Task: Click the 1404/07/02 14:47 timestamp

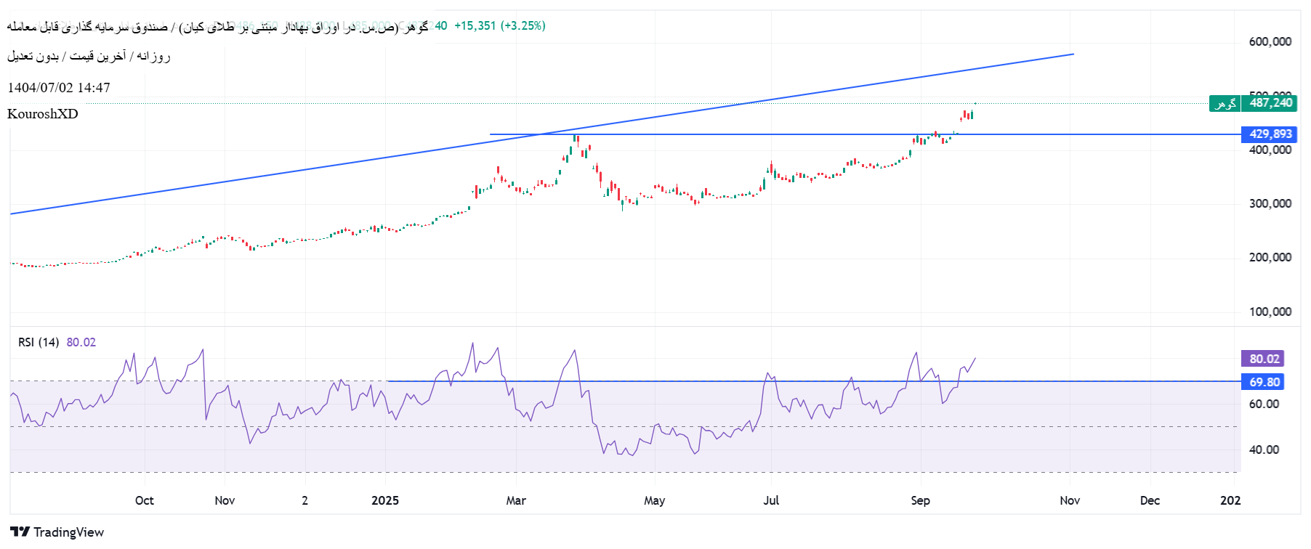Action: [x=59, y=88]
